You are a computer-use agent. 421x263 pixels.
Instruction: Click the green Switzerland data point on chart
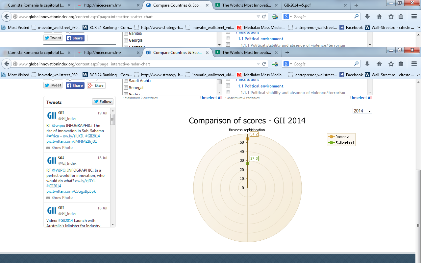[x=247, y=163]
